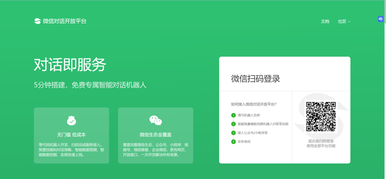The height and width of the screenshot is (179, 386).
Task: Click step 4 circle icon 发布使用
Action: [x=233, y=142]
